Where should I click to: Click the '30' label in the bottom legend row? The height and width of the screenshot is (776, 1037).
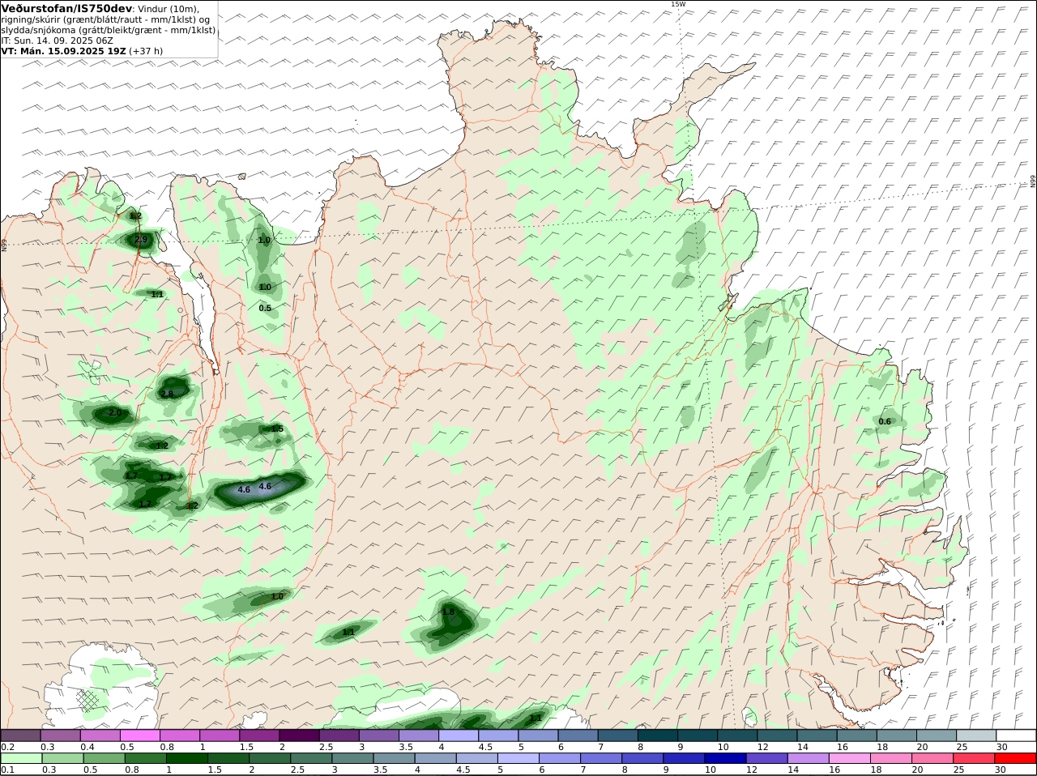point(1001,770)
